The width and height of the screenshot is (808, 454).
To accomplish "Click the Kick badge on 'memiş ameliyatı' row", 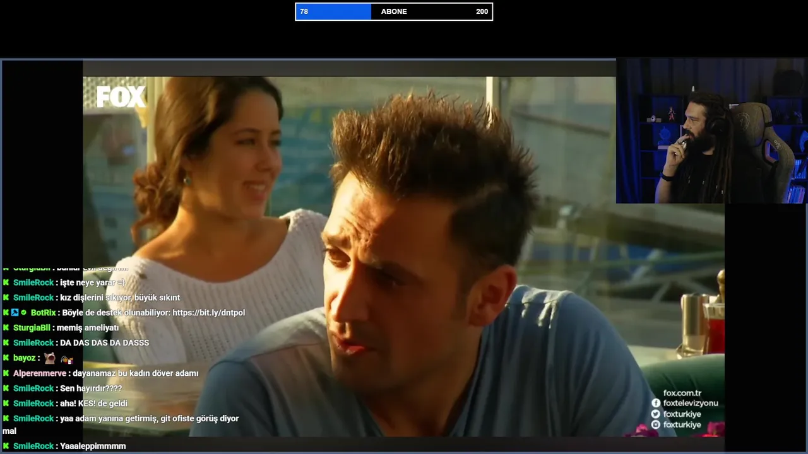I will click(6, 328).
